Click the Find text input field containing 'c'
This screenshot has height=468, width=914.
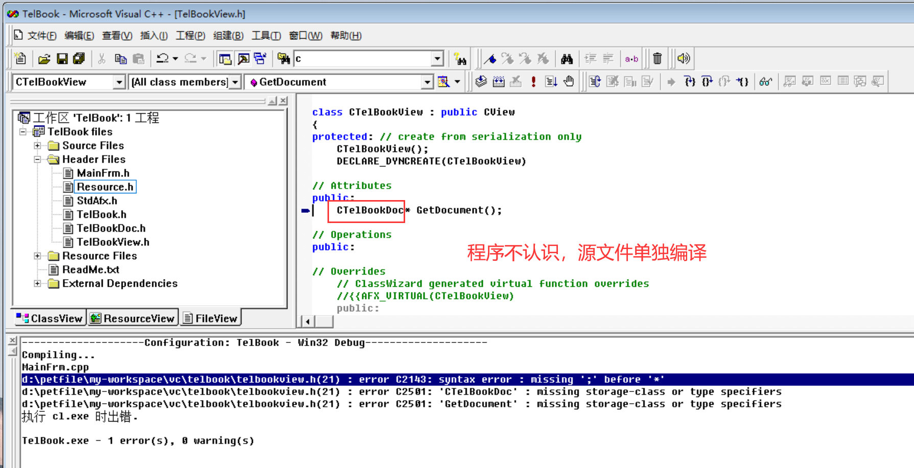[363, 59]
